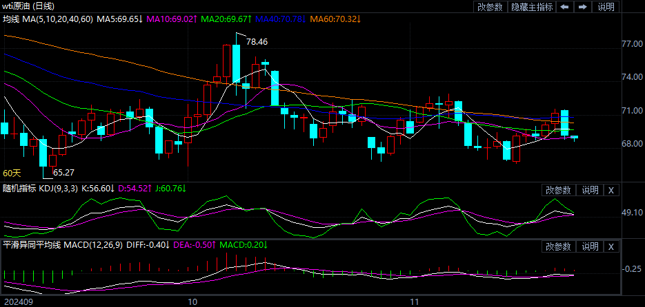This screenshot has width=645, height=307.
Task: Click the MA20:69.67 value
Action: tap(227, 19)
